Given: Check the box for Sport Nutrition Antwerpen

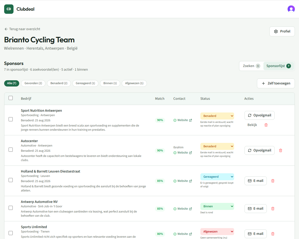Looking at the screenshot, I should coord(11,119).
